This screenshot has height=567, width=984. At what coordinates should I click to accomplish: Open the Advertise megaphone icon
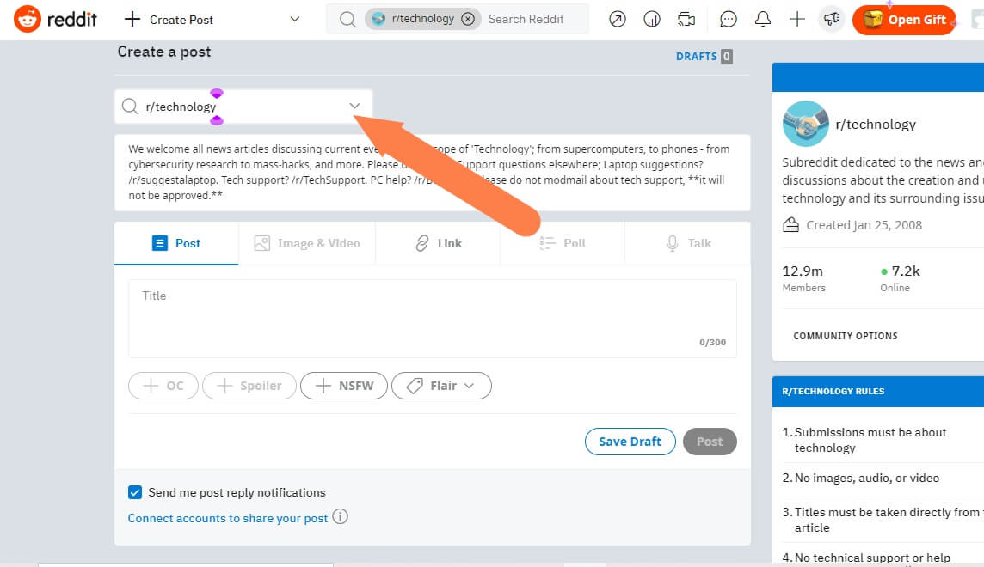831,19
